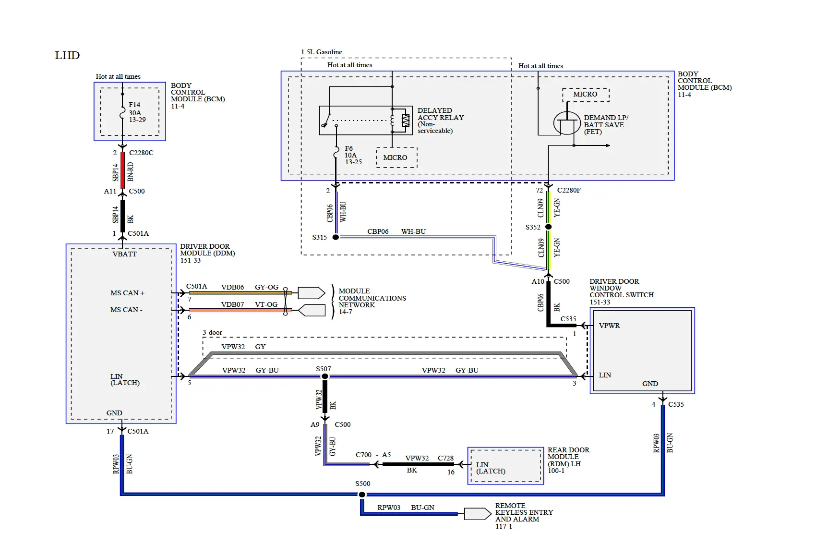Click the Driver Door Window Control Switch label
This screenshot has width=840, height=557.
[621, 291]
